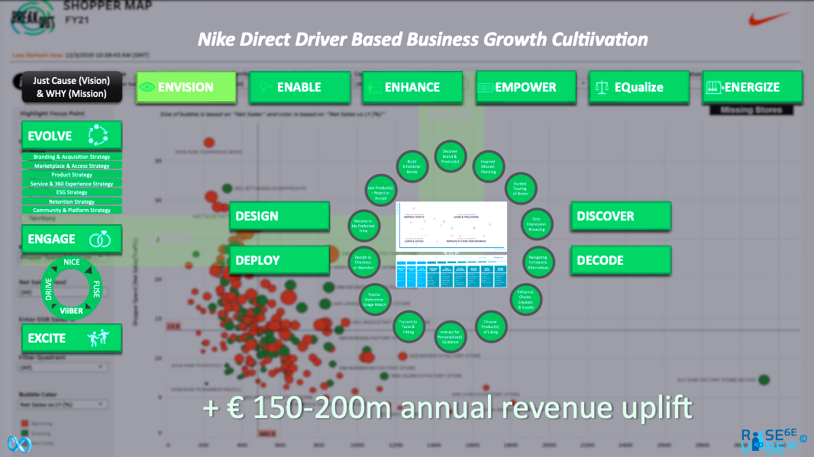Click the green color swatch next to Growing
Image resolution: width=814 pixels, height=457 pixels.
(x=24, y=434)
